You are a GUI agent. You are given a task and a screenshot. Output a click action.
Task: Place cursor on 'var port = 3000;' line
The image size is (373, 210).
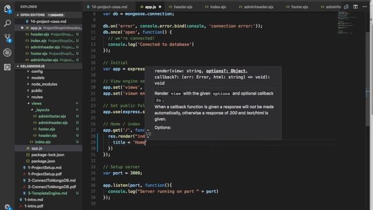(122, 173)
